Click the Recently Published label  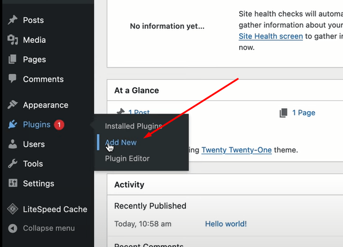[150, 206]
